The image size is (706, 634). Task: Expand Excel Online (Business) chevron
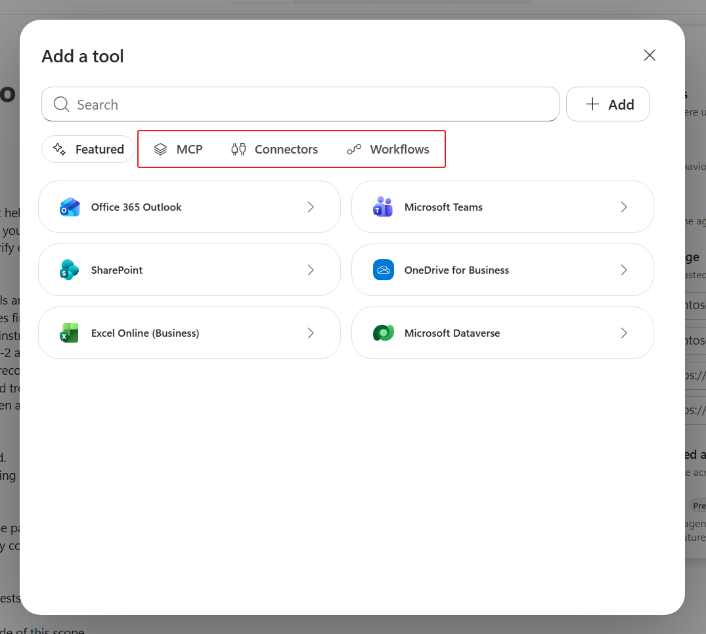[311, 333]
